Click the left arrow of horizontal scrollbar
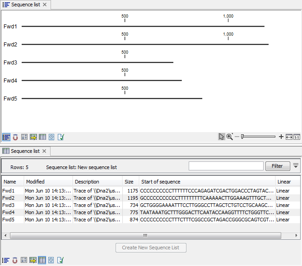This screenshot has height=266, width=302. (x=5, y=236)
